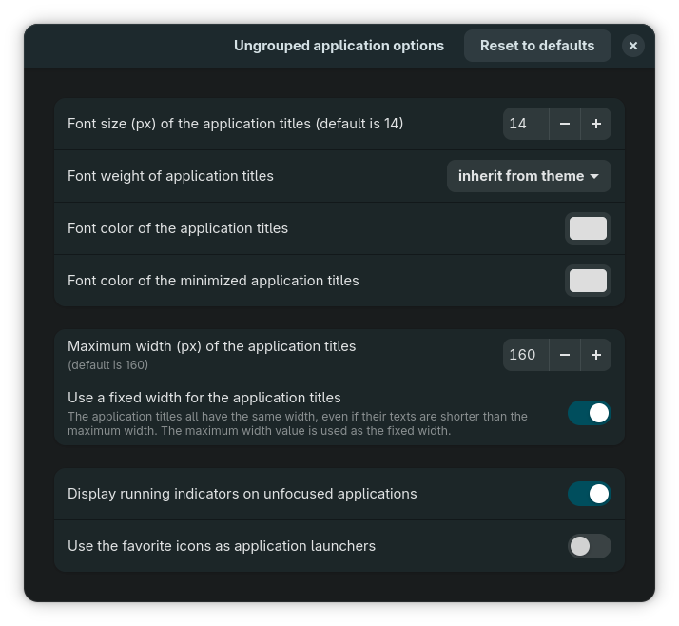This screenshot has height=626, width=679.
Task: Open the font weight 'inherit from theme' dropdown
Action: tap(529, 176)
